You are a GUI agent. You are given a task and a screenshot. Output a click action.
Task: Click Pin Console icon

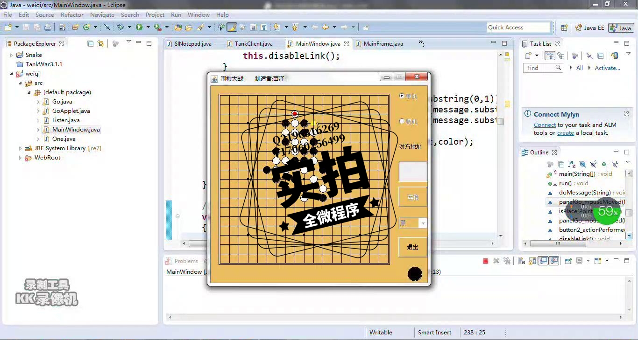(x=568, y=261)
